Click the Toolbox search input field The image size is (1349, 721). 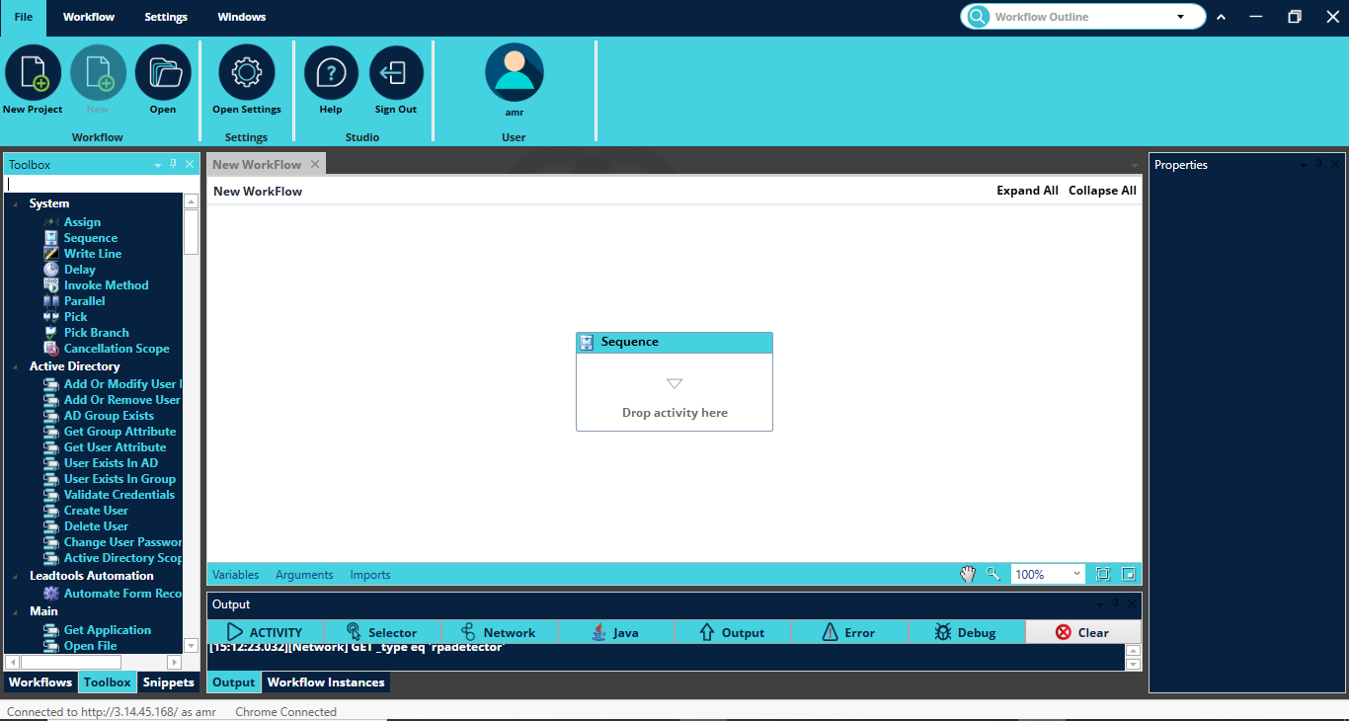point(94,184)
